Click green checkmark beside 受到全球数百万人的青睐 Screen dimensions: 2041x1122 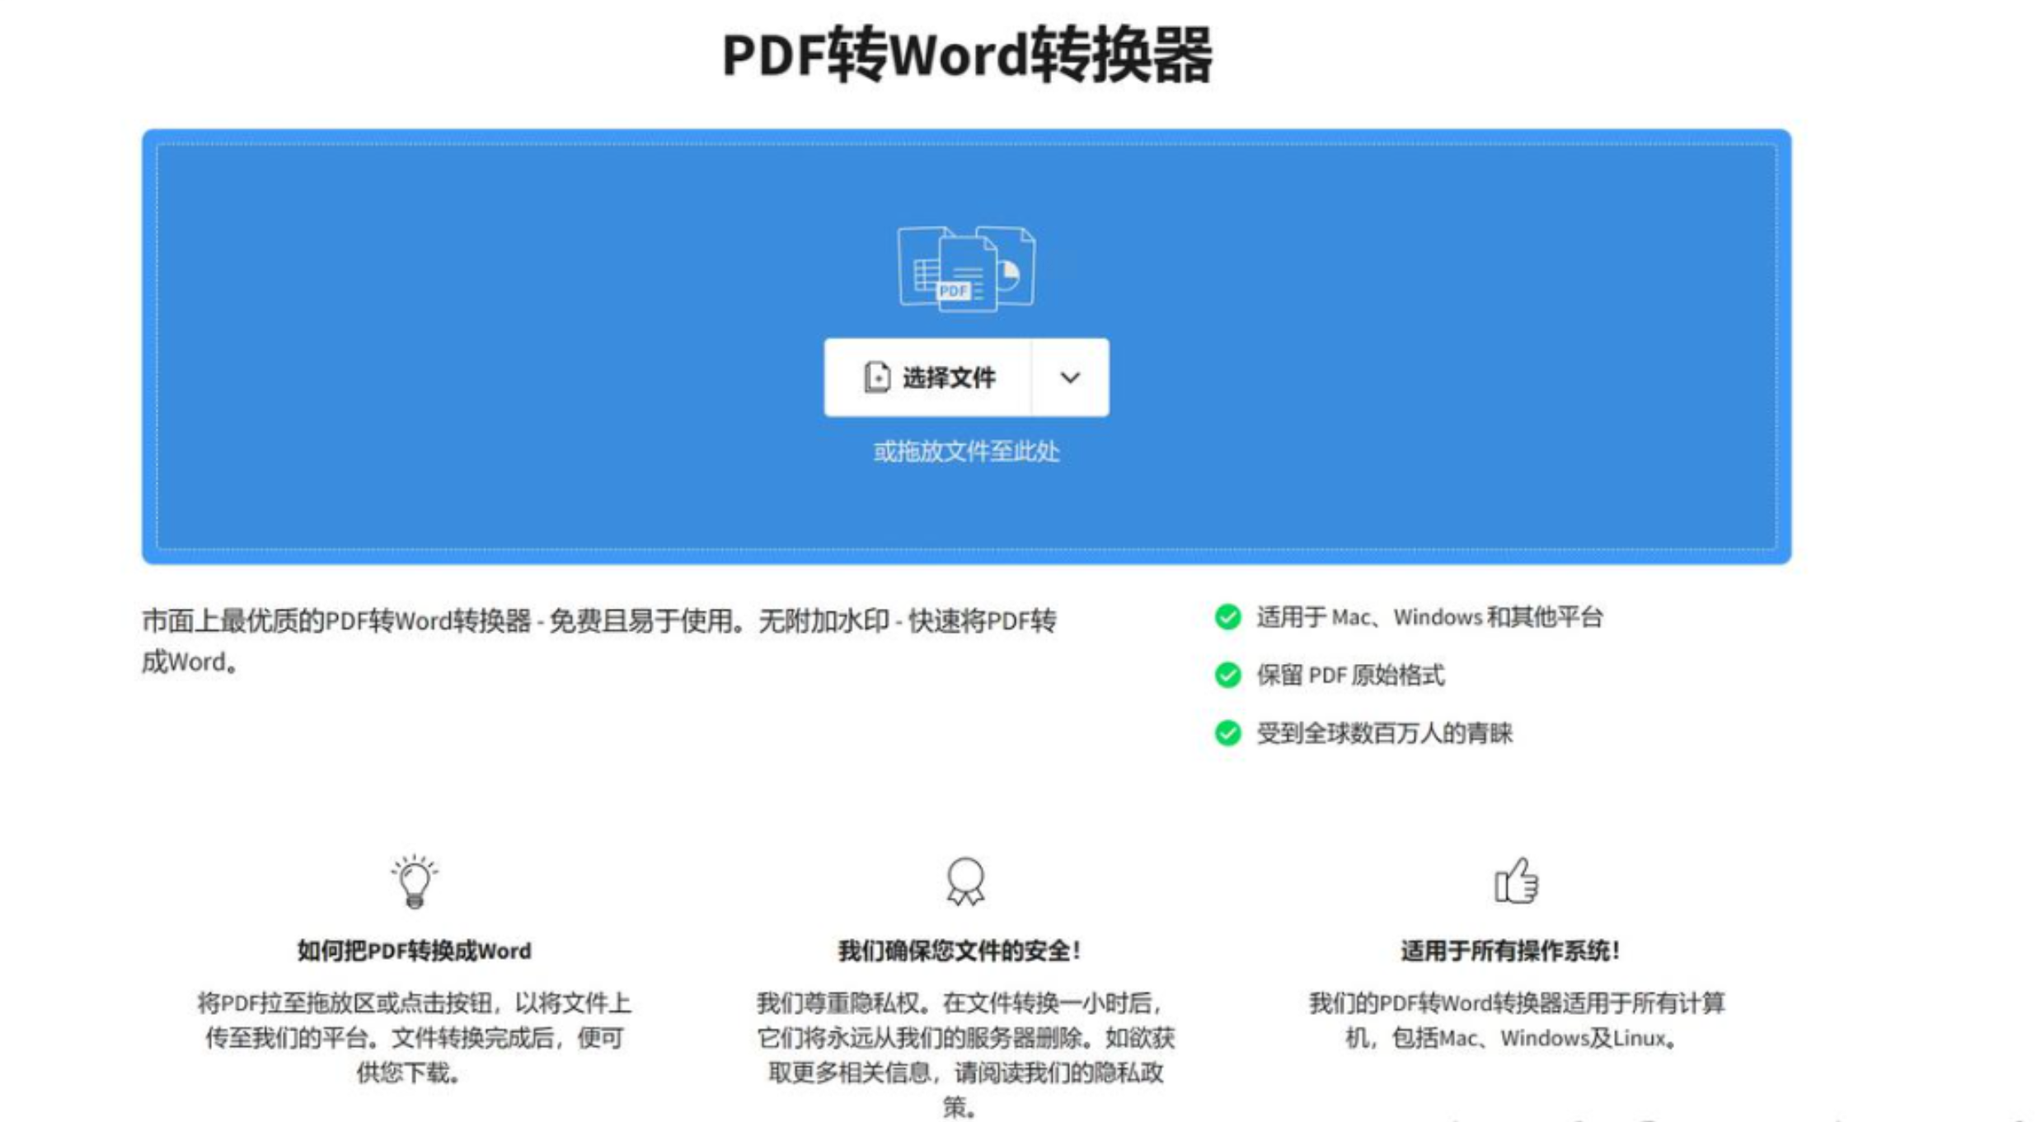(1228, 732)
